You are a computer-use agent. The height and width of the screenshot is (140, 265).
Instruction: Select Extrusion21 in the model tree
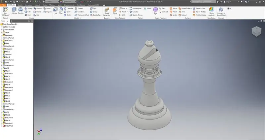pyautogui.click(x=9, y=123)
